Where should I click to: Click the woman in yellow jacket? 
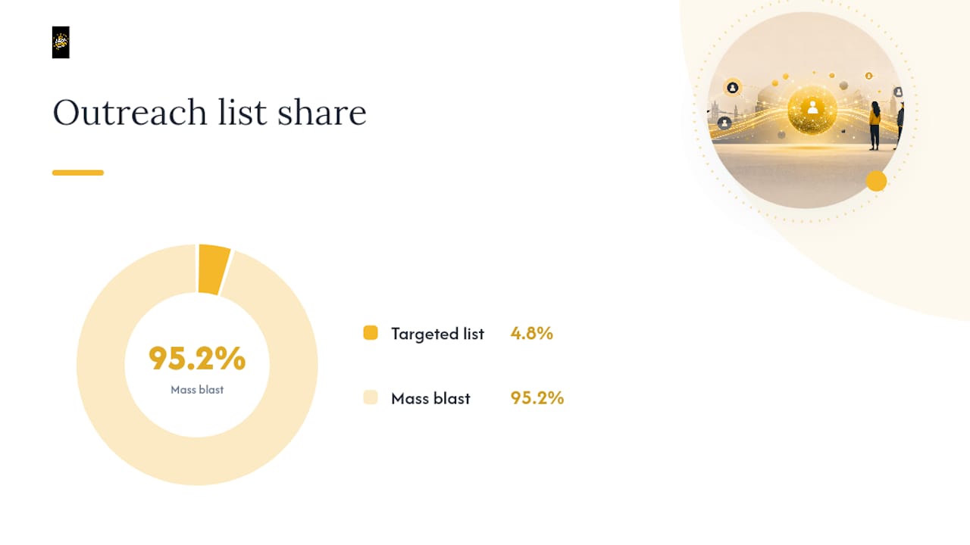pyautogui.click(x=875, y=126)
